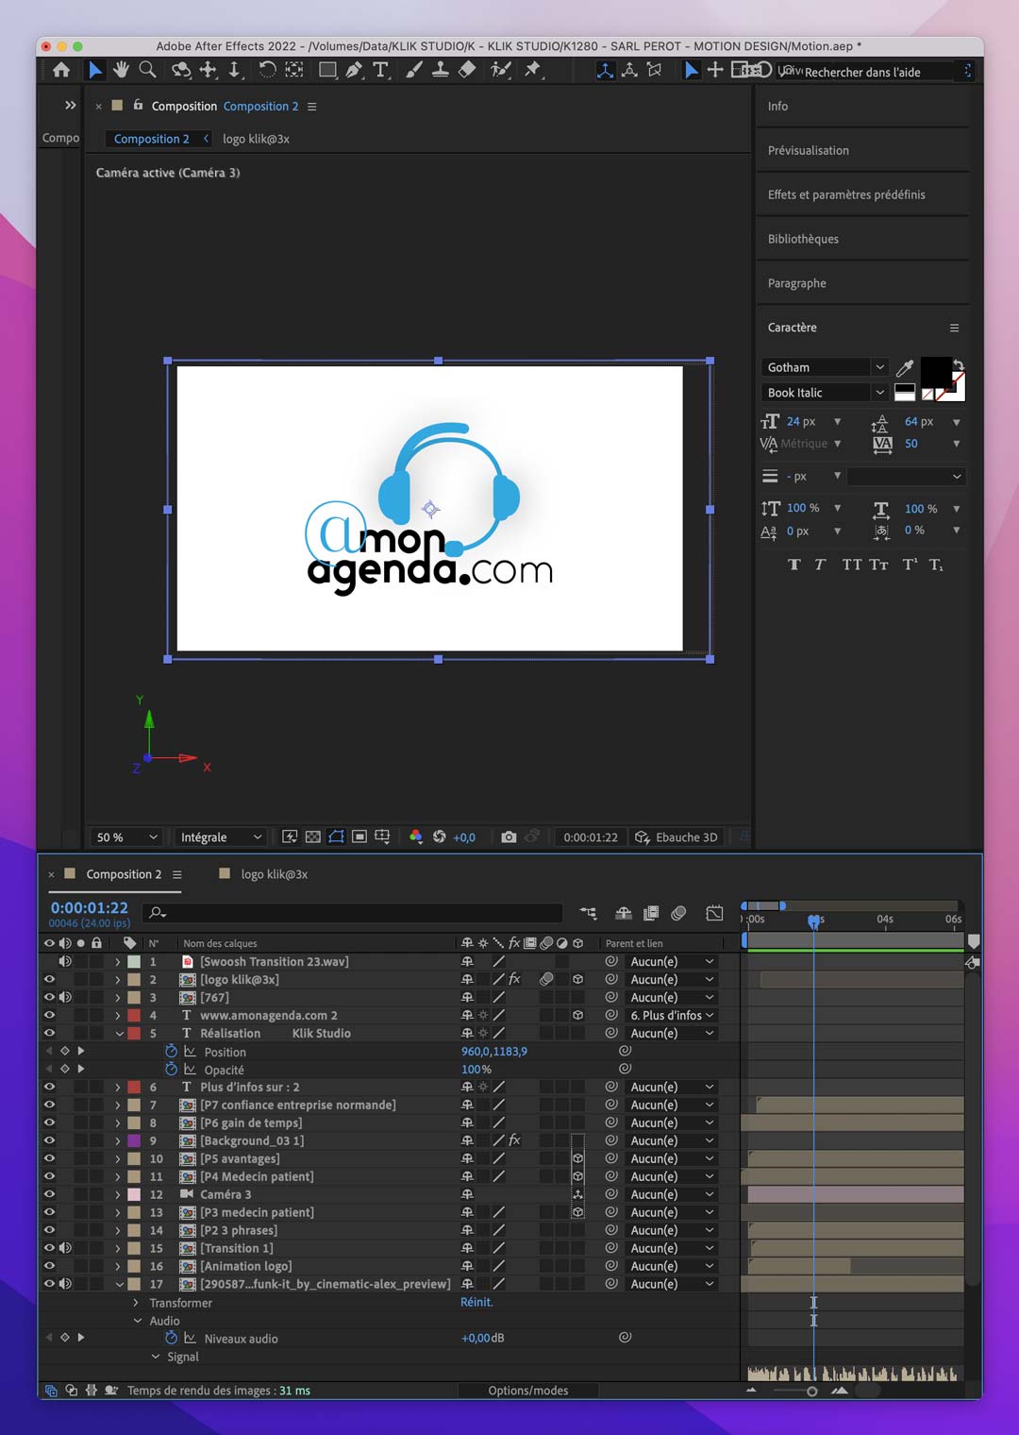The width and height of the screenshot is (1019, 1435).
Task: Select the Pen tool
Action: click(x=354, y=70)
